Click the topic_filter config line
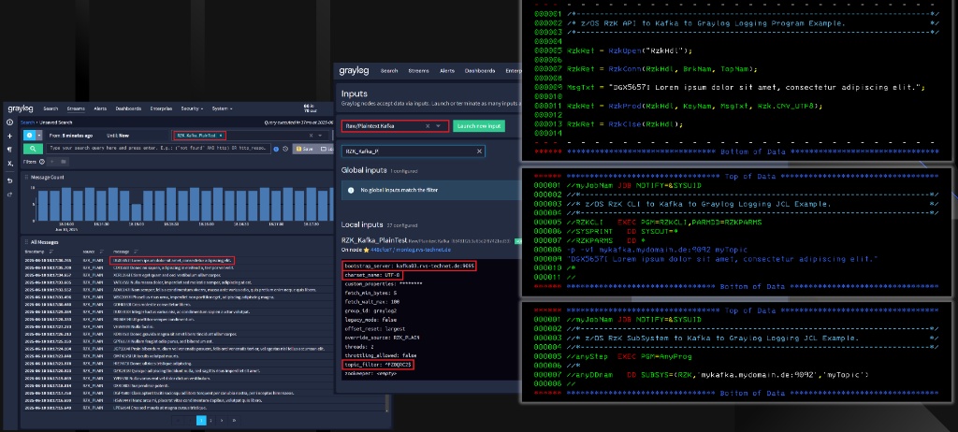Viewport: 958px width, 432px height. point(378,364)
